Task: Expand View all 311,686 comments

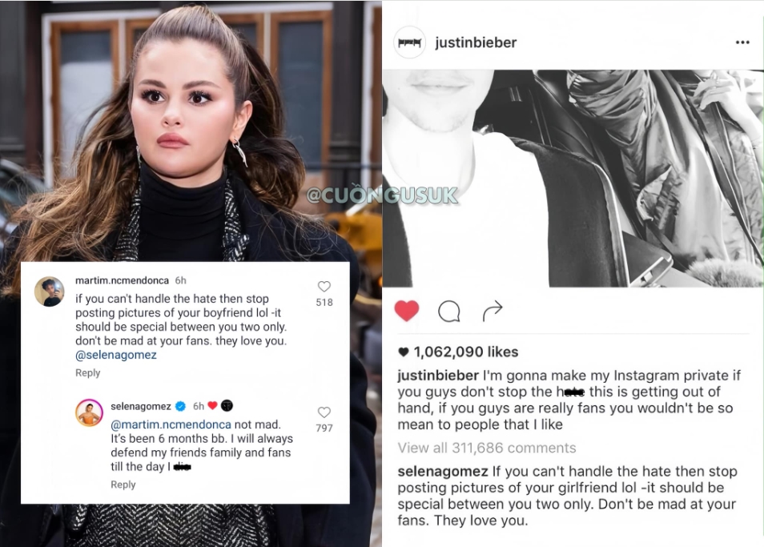Action: (x=487, y=448)
